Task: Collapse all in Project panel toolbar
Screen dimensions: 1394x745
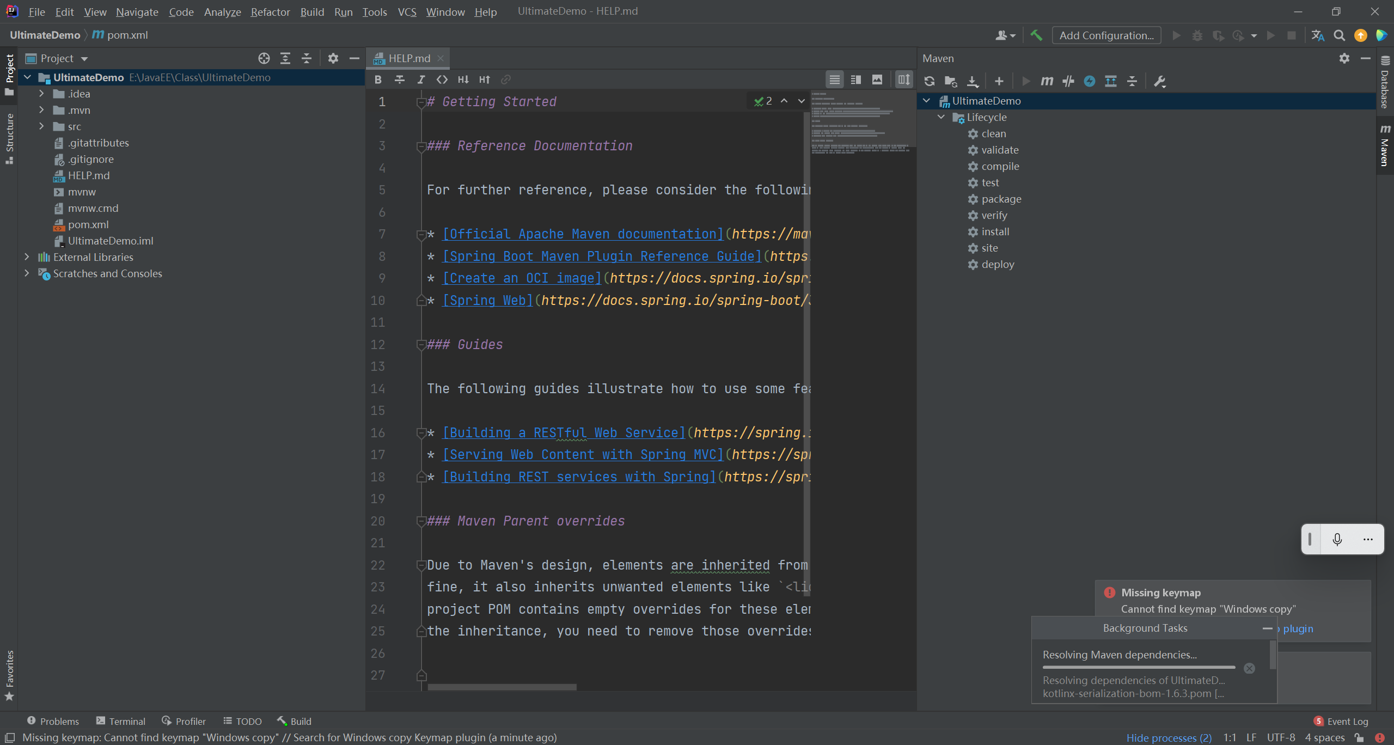Action: (x=307, y=58)
